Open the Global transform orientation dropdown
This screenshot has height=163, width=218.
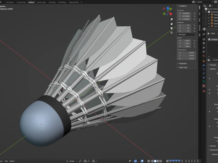click(x=72, y=161)
